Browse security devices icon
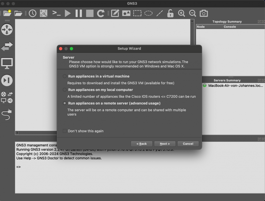Image resolution: width=265 pixels, height=201 pixels. (7, 80)
